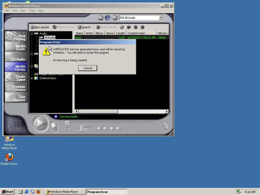
Task: Open the Windows Media logo button
Action: point(15,125)
